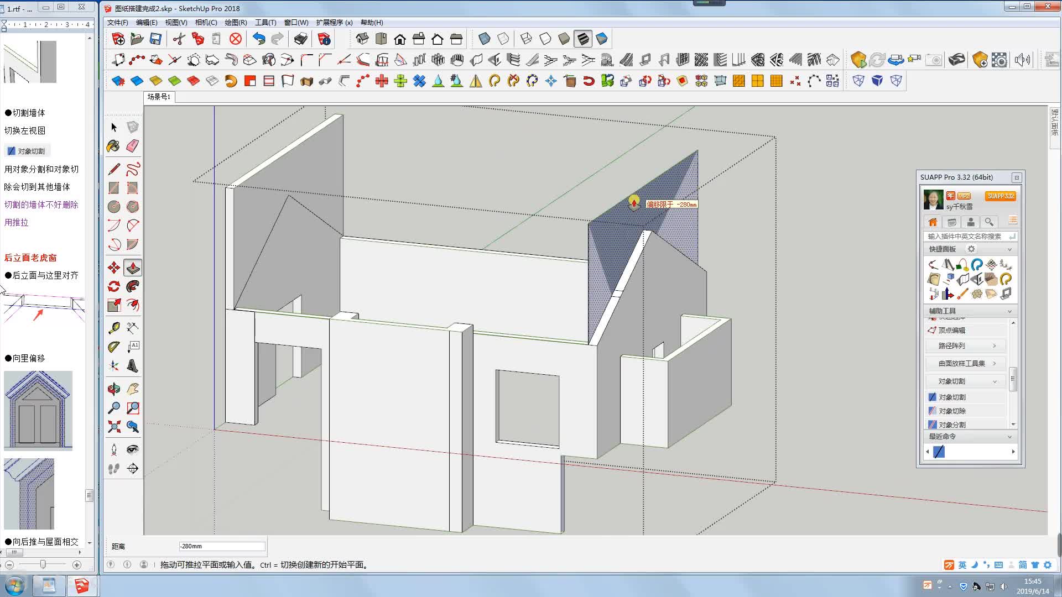Activate the Offset tool
This screenshot has height=597, width=1062.
(x=133, y=305)
